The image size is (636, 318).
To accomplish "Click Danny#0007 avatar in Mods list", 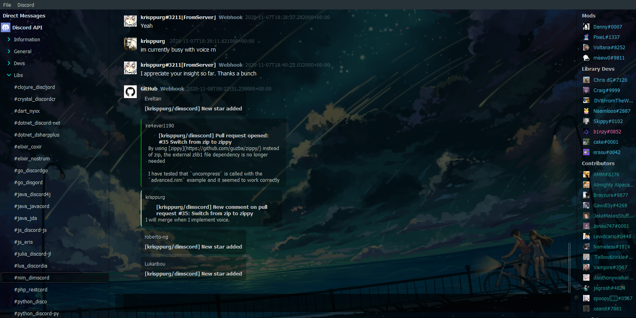I will click(x=586, y=27).
